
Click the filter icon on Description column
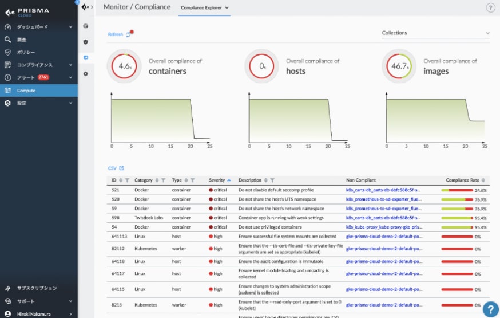coord(272,180)
